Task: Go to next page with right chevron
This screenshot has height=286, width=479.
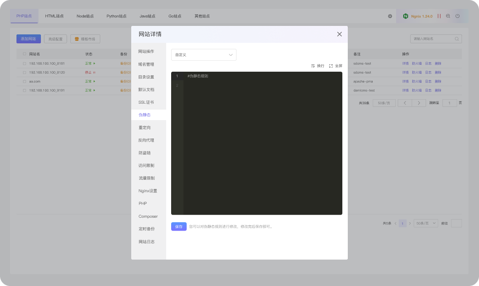Action: tap(419, 103)
